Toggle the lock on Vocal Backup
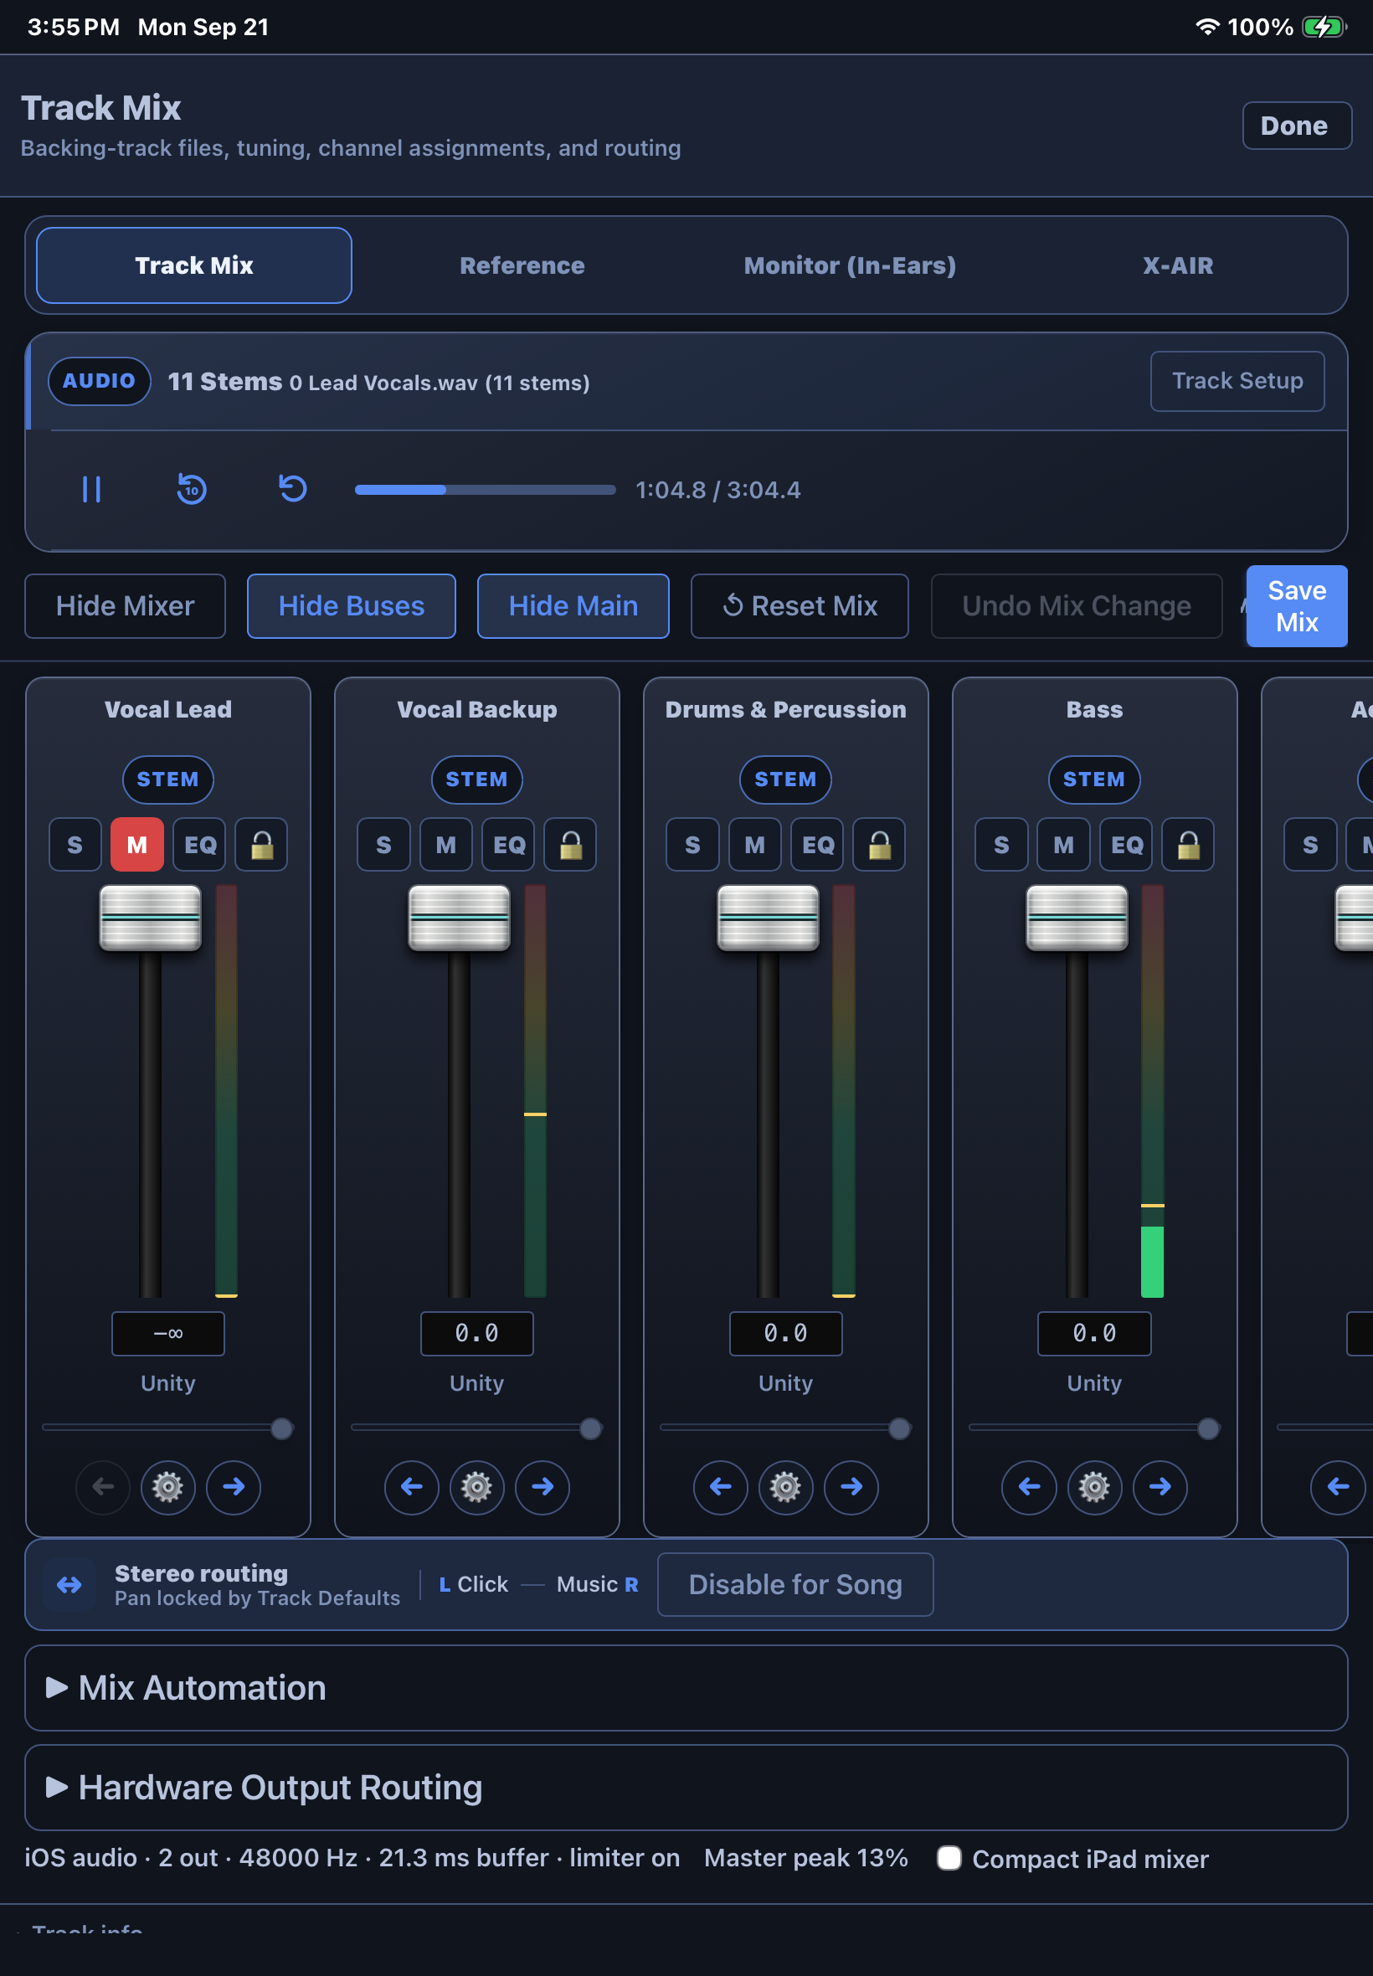1373x1976 pixels. pyautogui.click(x=570, y=845)
